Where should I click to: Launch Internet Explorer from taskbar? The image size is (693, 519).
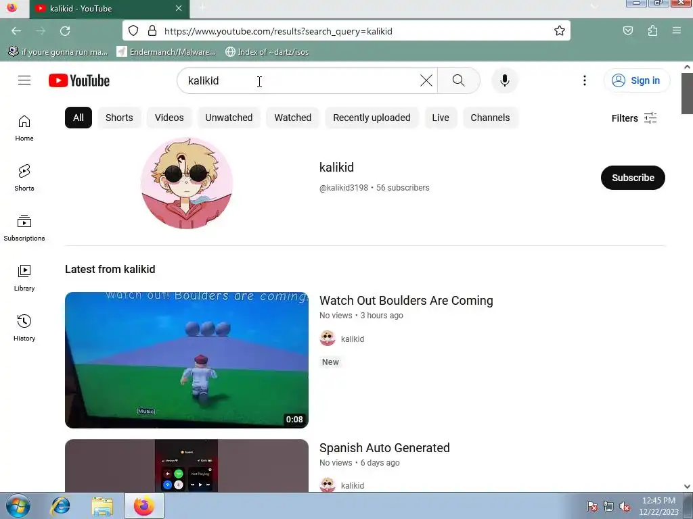[x=60, y=505]
